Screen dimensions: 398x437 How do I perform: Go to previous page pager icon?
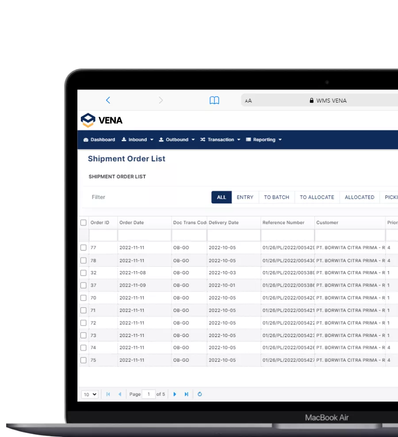pyautogui.click(x=119, y=394)
